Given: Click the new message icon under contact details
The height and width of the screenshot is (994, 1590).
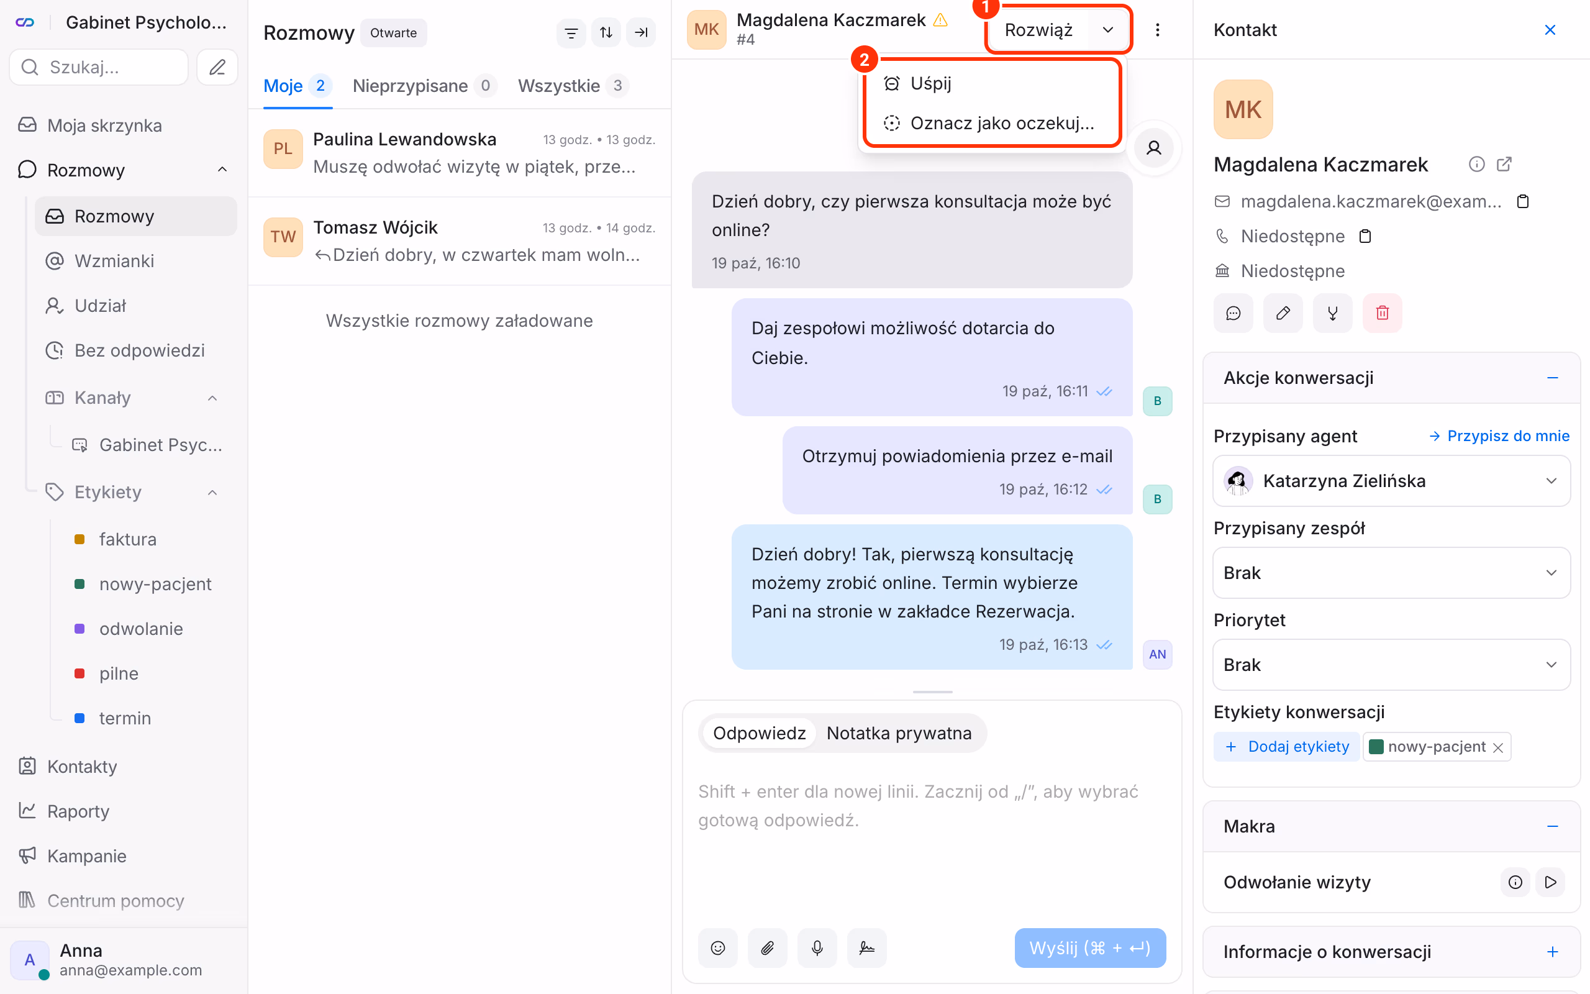Looking at the screenshot, I should [1233, 313].
